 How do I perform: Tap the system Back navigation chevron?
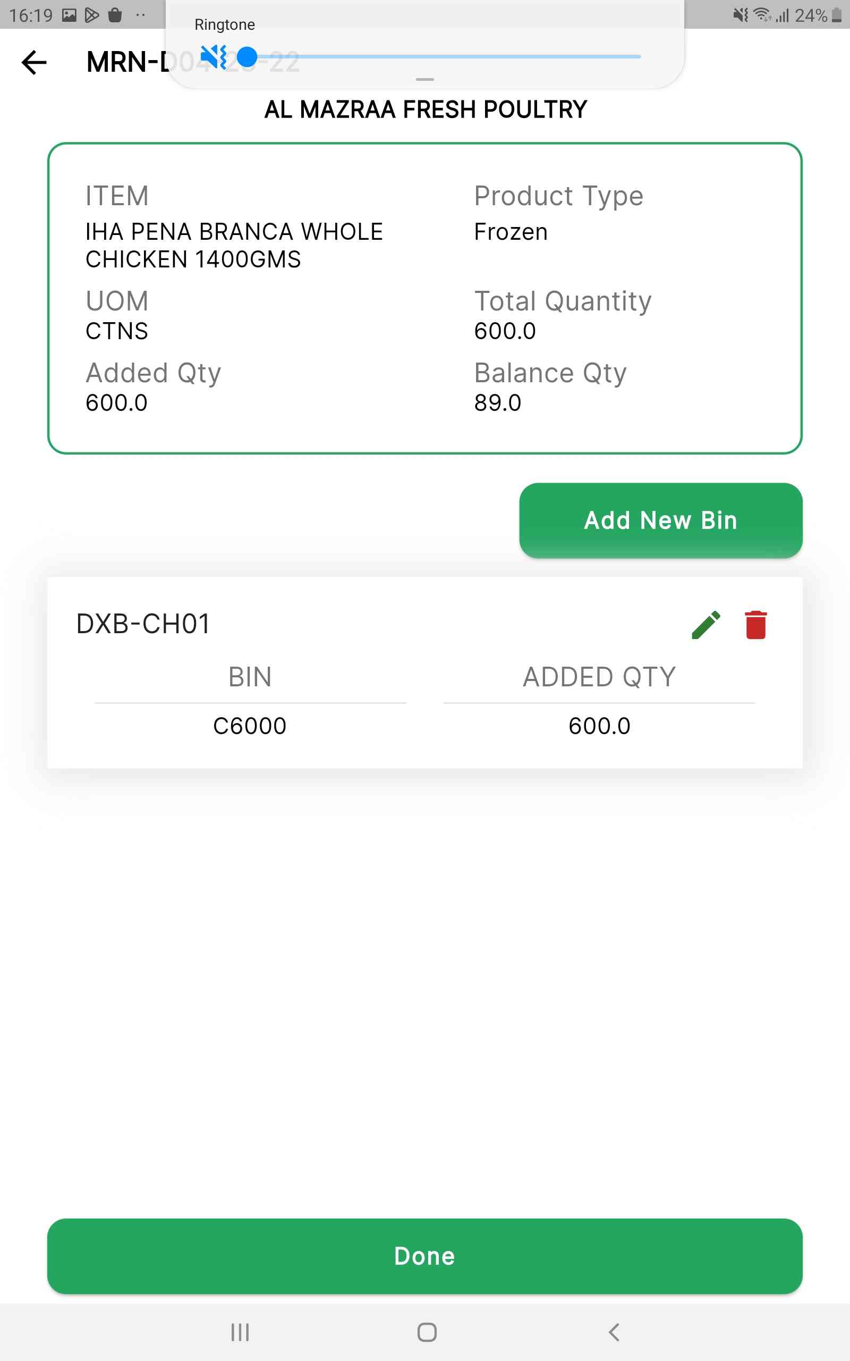(614, 1332)
